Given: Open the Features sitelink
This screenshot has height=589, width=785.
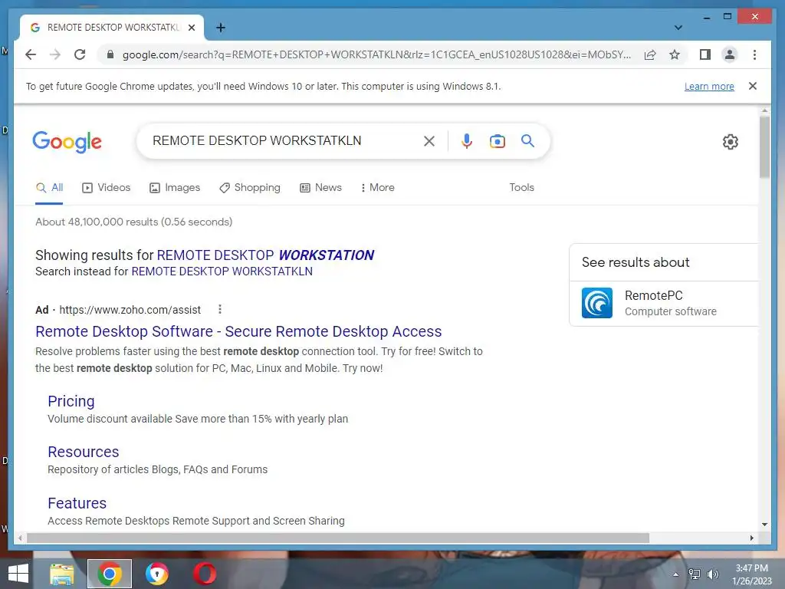Looking at the screenshot, I should [x=77, y=503].
